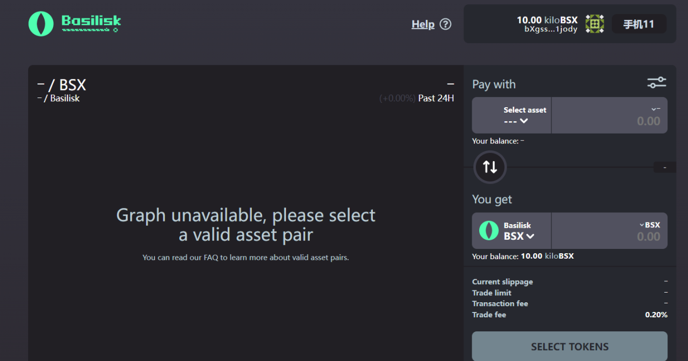Click the bXgss...1jody wallet address
Image resolution: width=688 pixels, height=361 pixels.
pyautogui.click(x=551, y=30)
